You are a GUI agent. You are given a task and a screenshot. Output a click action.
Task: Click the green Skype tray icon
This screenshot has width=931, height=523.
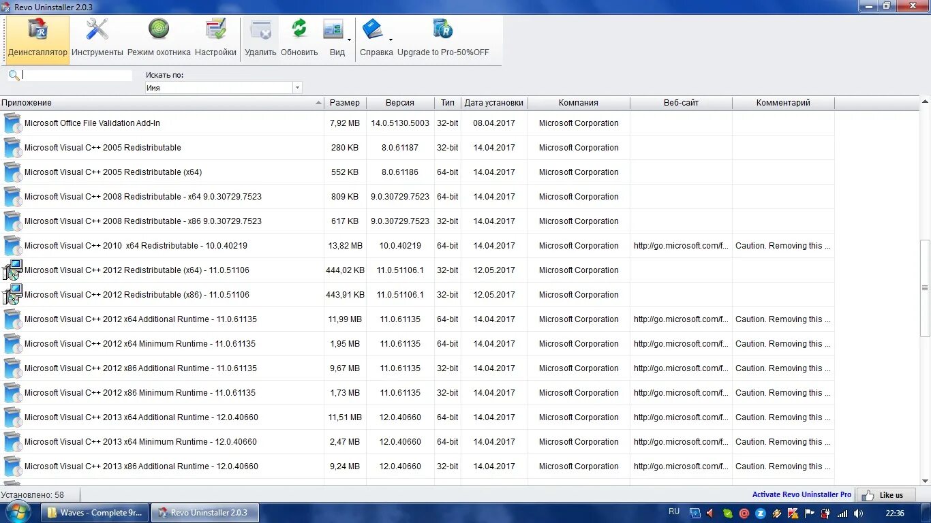tap(728, 513)
